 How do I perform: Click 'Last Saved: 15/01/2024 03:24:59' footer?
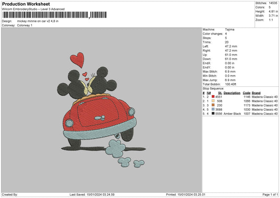[x=92, y=195]
